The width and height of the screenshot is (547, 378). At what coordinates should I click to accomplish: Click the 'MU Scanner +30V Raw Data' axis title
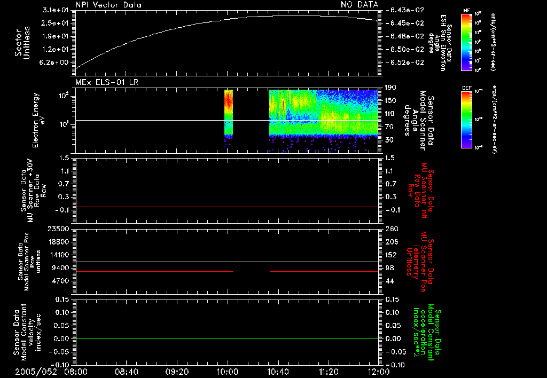point(33,191)
